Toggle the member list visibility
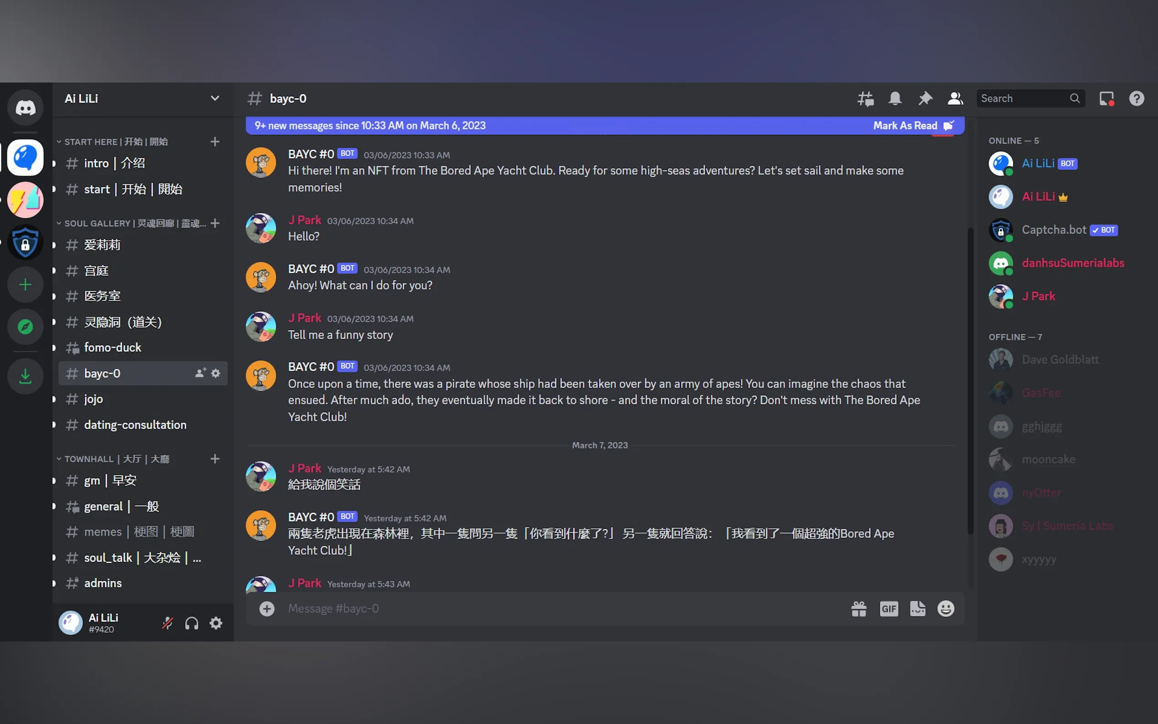The height and width of the screenshot is (724, 1158). [955, 98]
